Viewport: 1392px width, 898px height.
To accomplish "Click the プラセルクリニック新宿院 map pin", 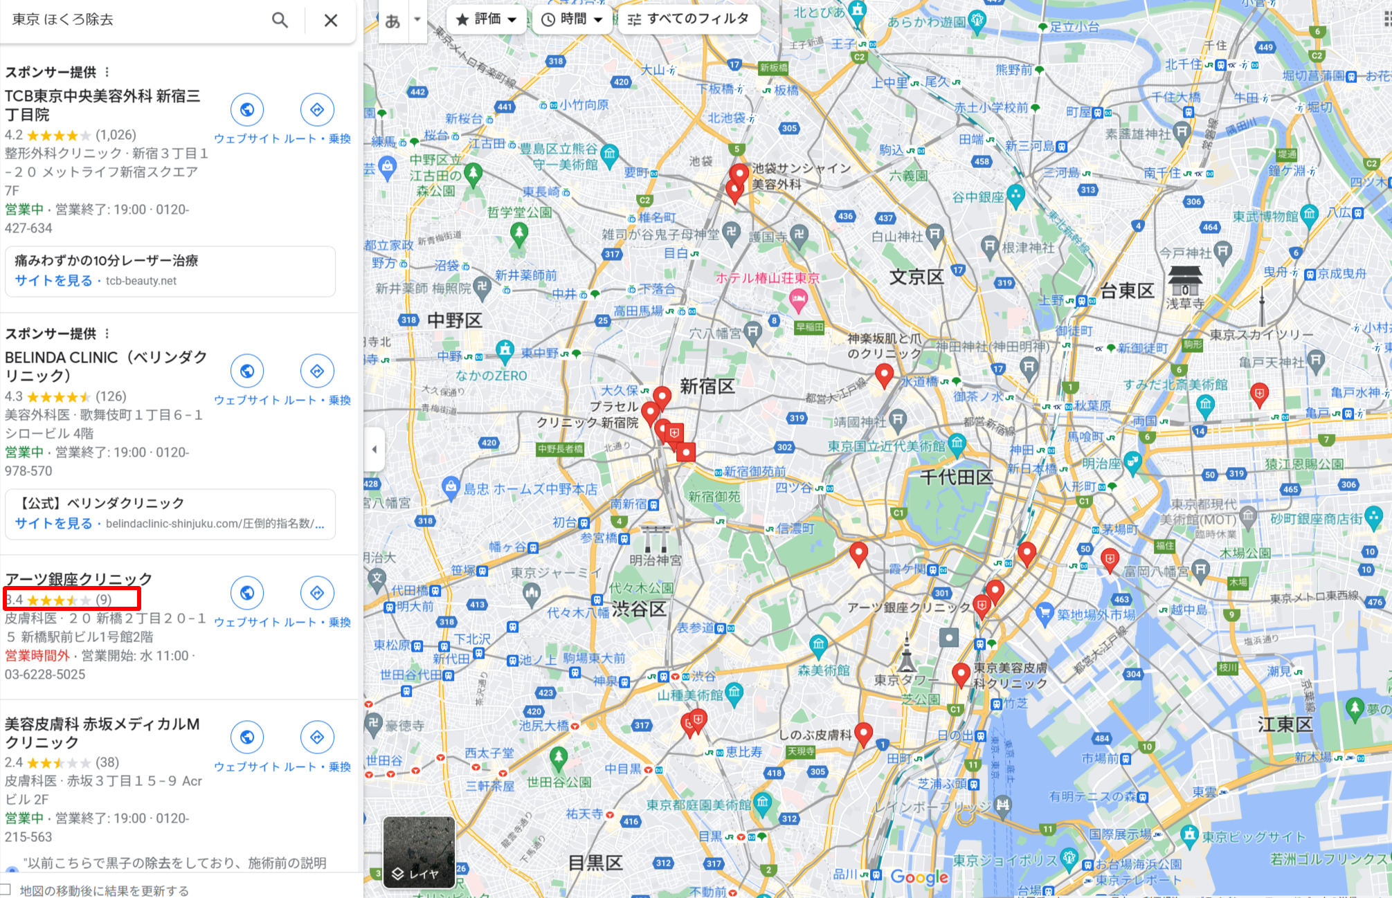I will [650, 412].
